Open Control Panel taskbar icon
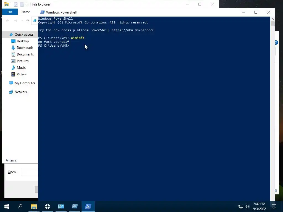283x212 pixels. coord(61,206)
